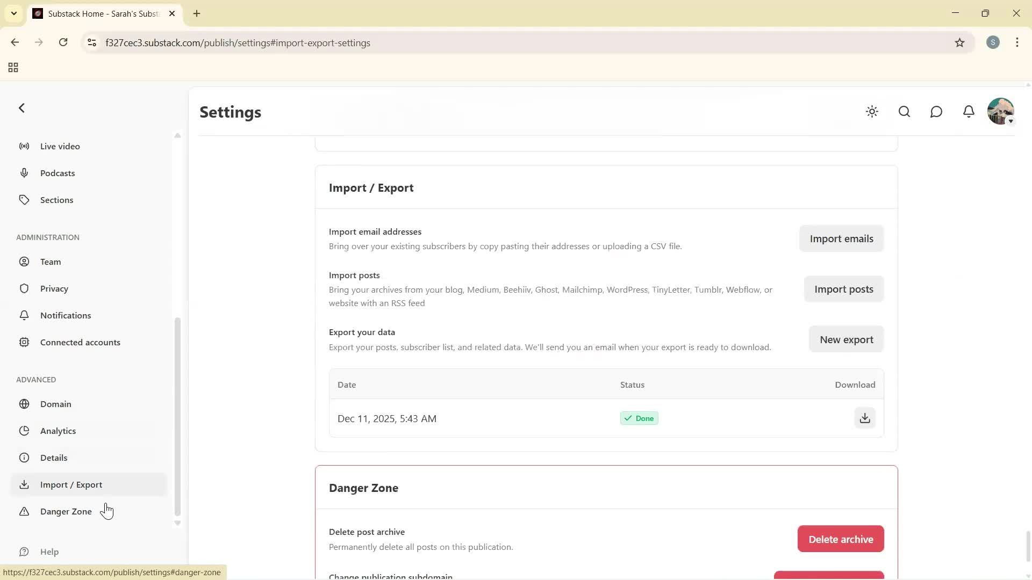This screenshot has width=1032, height=580.
Task: Select the Substack Home browser tab
Action: [x=97, y=13]
